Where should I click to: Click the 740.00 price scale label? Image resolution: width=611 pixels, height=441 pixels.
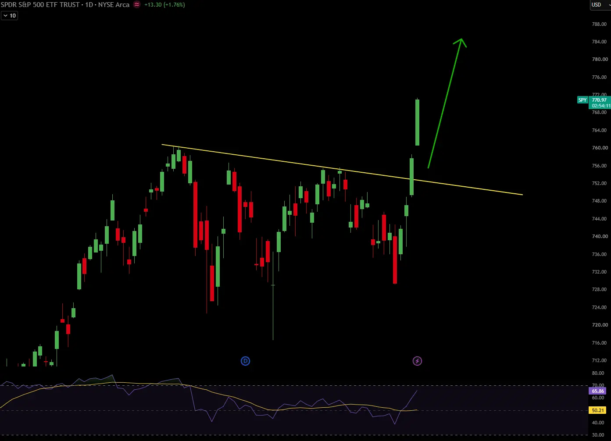[600, 236]
